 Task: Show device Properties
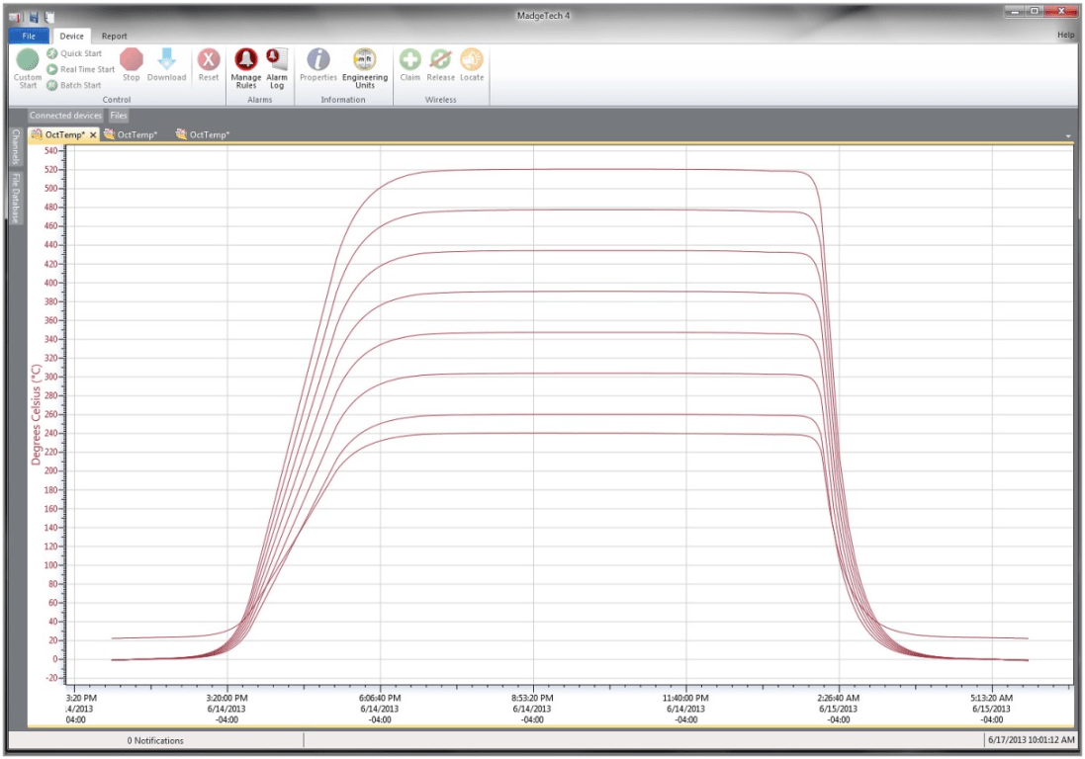[x=317, y=63]
